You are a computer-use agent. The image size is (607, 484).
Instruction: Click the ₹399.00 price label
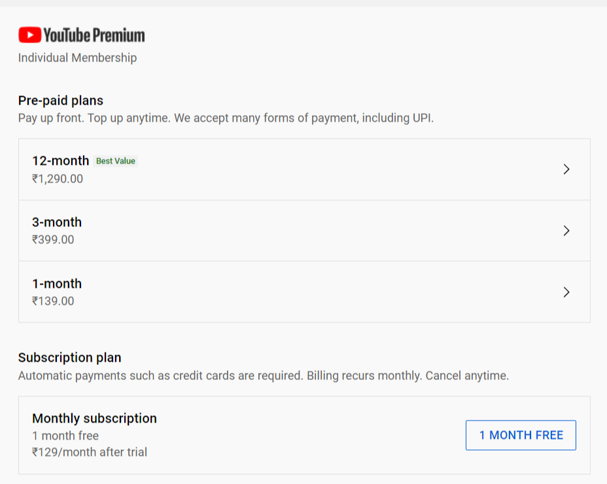click(x=53, y=240)
